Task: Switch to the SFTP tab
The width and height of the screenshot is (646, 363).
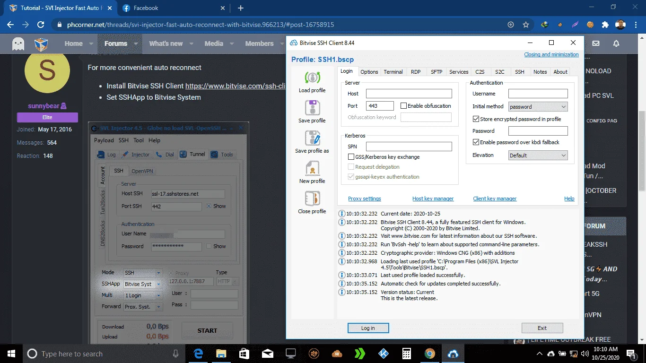Action: pos(436,72)
